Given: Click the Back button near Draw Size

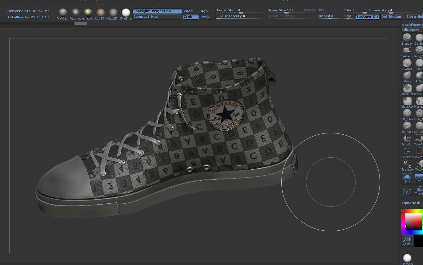Looking at the screenshot, I should [x=321, y=10].
